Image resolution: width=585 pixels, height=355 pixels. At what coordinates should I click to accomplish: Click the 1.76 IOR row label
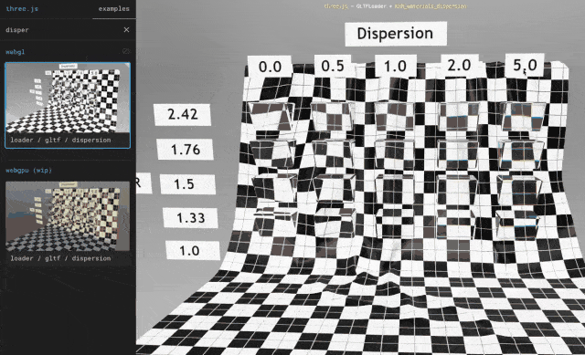coord(186,150)
